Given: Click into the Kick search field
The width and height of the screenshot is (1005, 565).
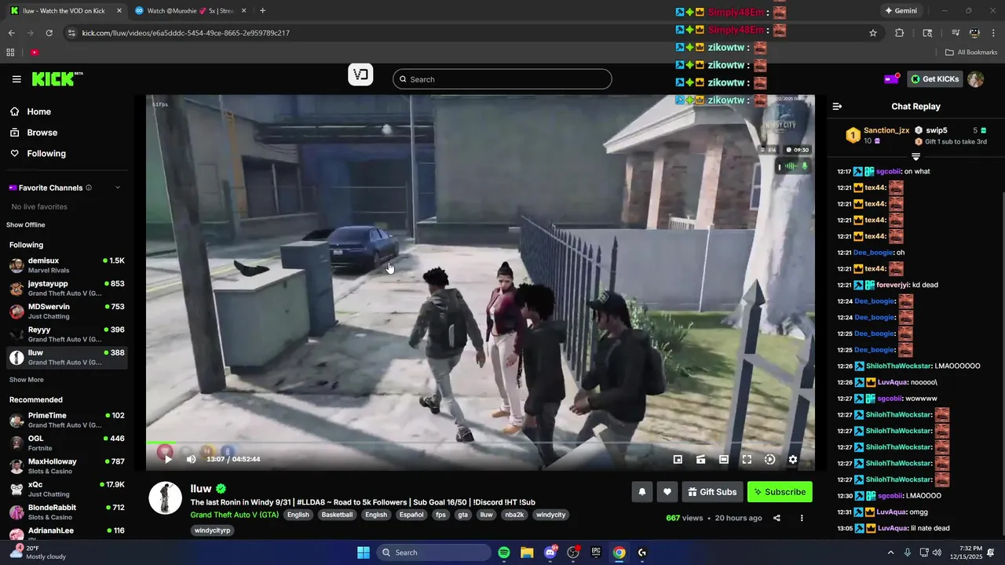Looking at the screenshot, I should pyautogui.click(x=502, y=79).
